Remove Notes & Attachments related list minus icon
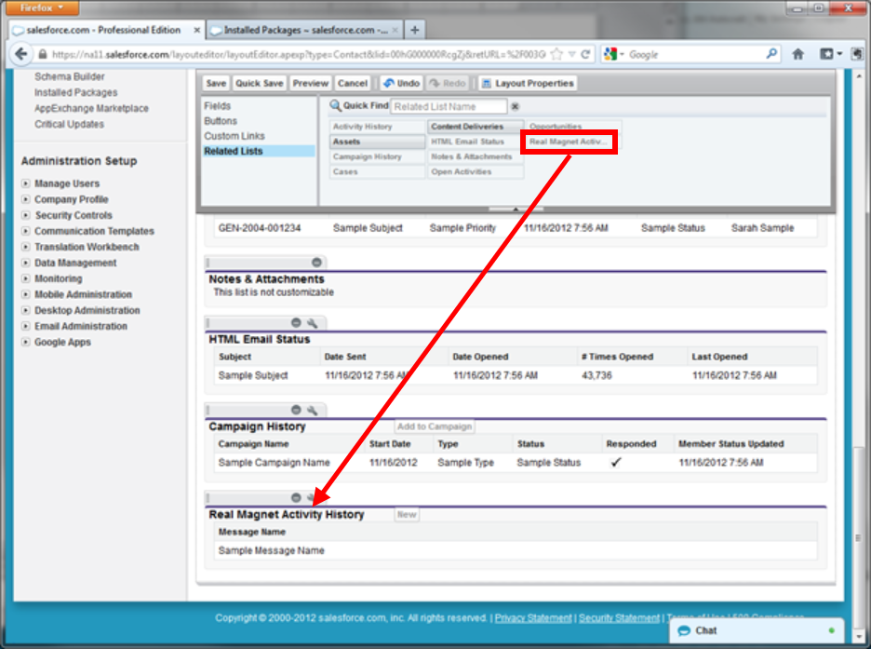The height and width of the screenshot is (649, 871). (x=316, y=263)
